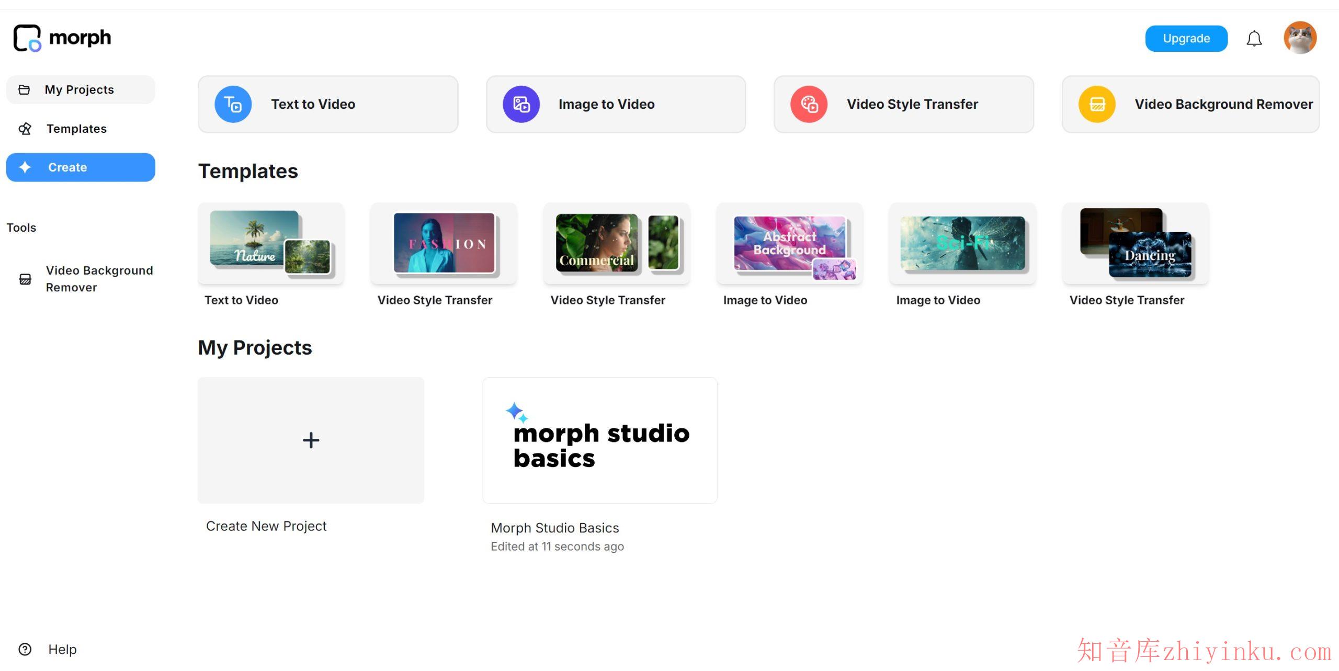Switch to the Templates section
Image resolution: width=1339 pixels, height=671 pixels.
point(76,129)
